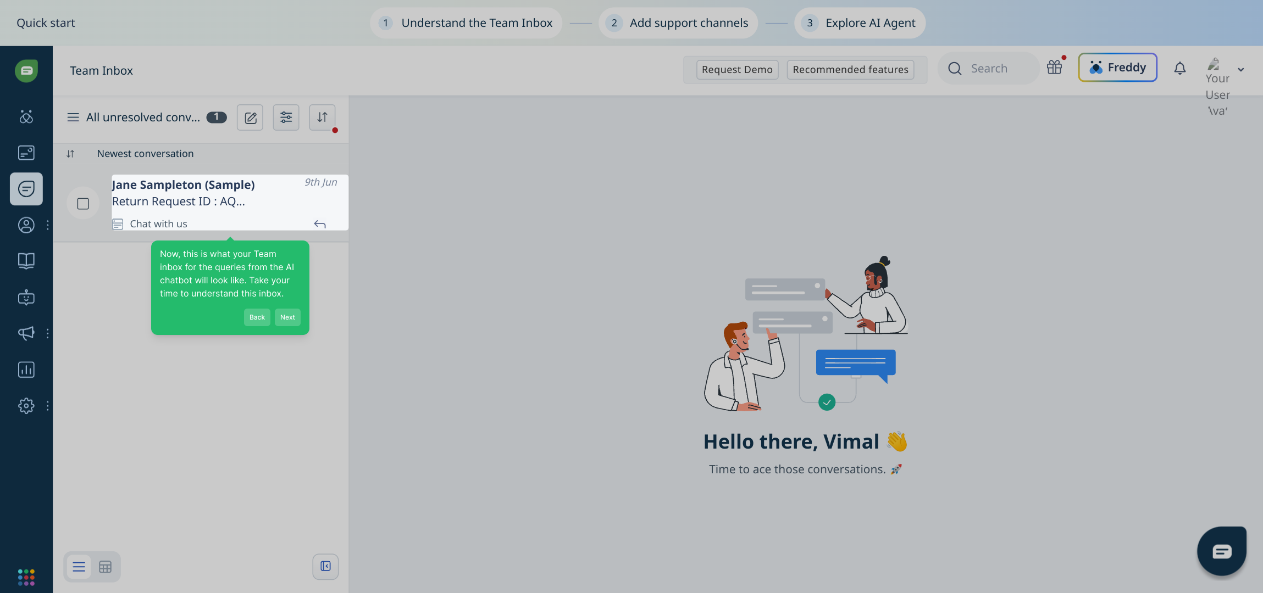Image resolution: width=1263 pixels, height=593 pixels.
Task: Switch to table view layout
Action: (105, 567)
